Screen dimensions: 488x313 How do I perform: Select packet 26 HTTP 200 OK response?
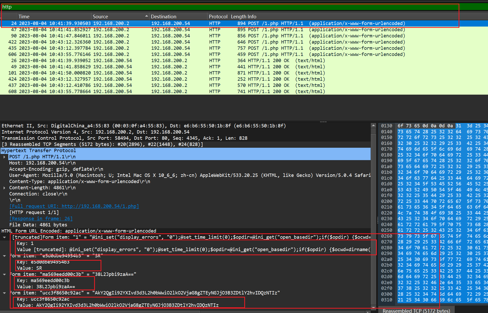click(x=244, y=61)
